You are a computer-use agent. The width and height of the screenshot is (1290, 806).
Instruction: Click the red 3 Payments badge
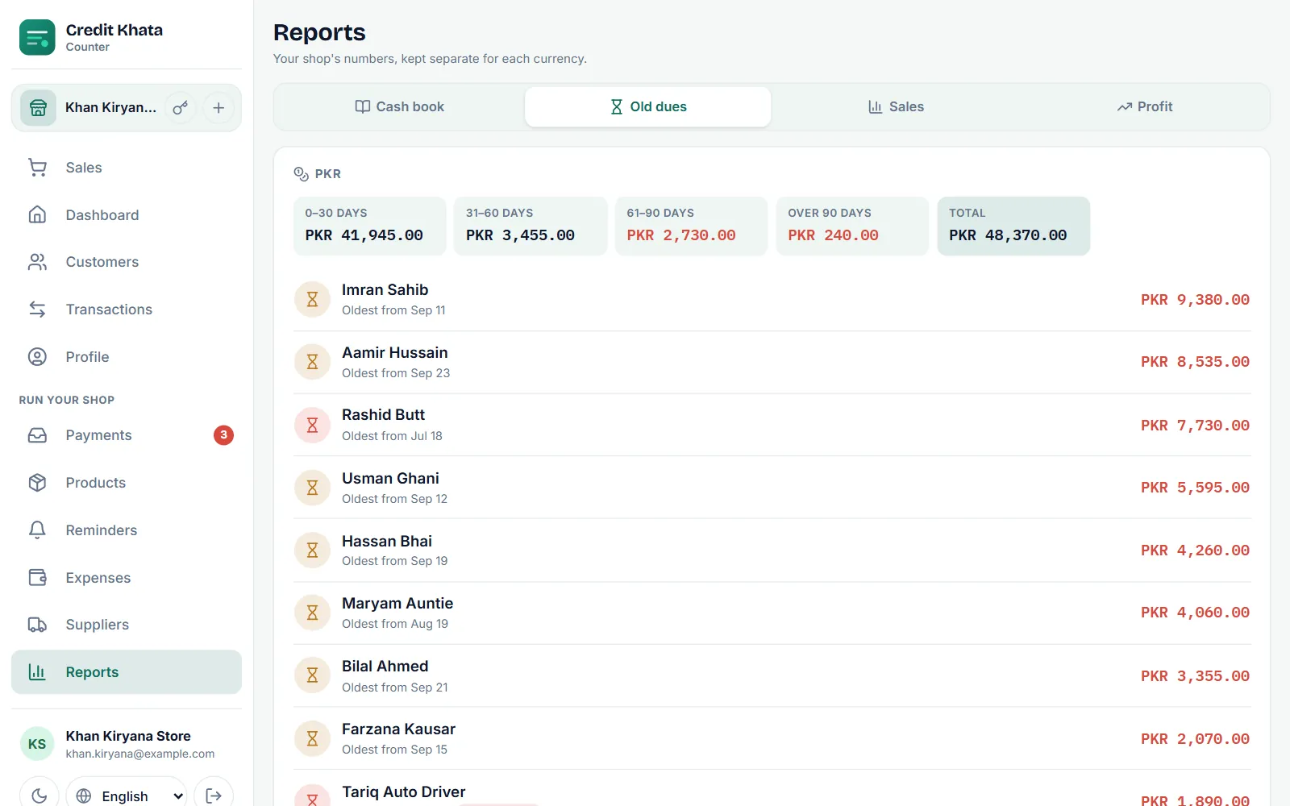click(x=223, y=435)
